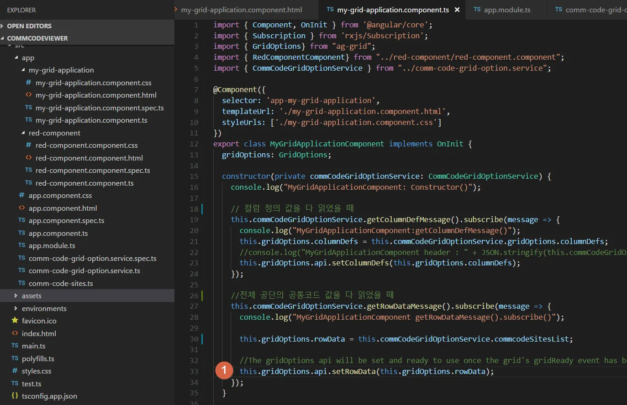Switch to my-grid-application.component.html tab
The width and height of the screenshot is (627, 405).
[241, 10]
